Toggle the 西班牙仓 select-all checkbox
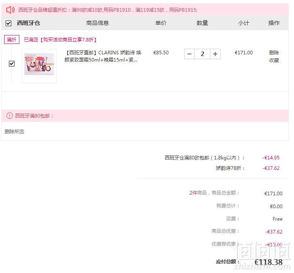 8,23
